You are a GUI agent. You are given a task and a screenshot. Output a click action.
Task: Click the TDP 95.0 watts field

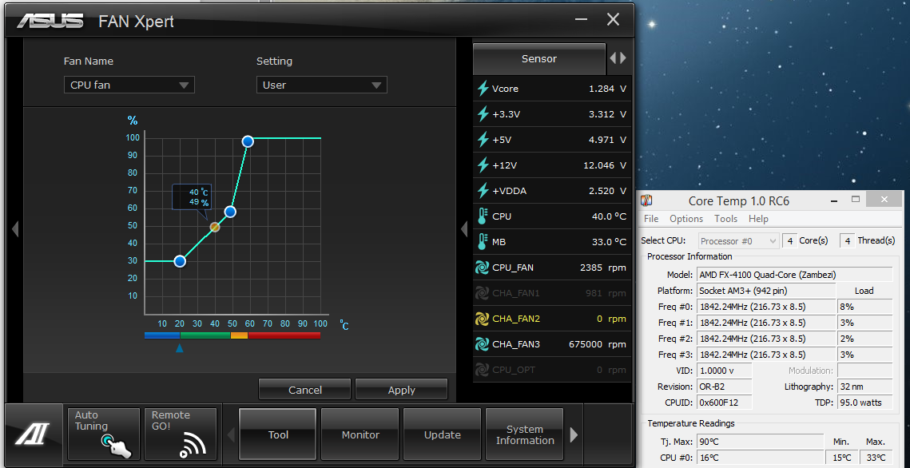click(864, 403)
